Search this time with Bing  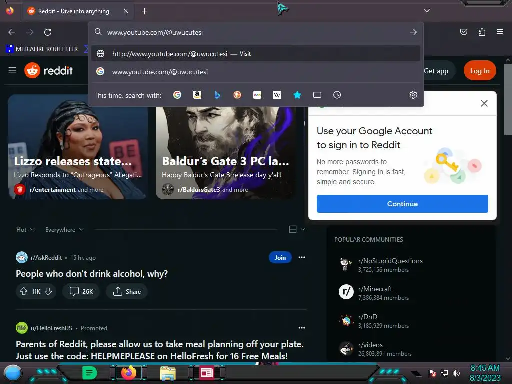[x=217, y=95]
